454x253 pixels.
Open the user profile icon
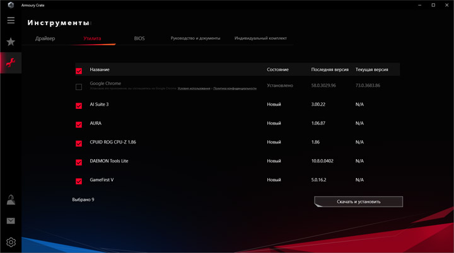coord(11,200)
